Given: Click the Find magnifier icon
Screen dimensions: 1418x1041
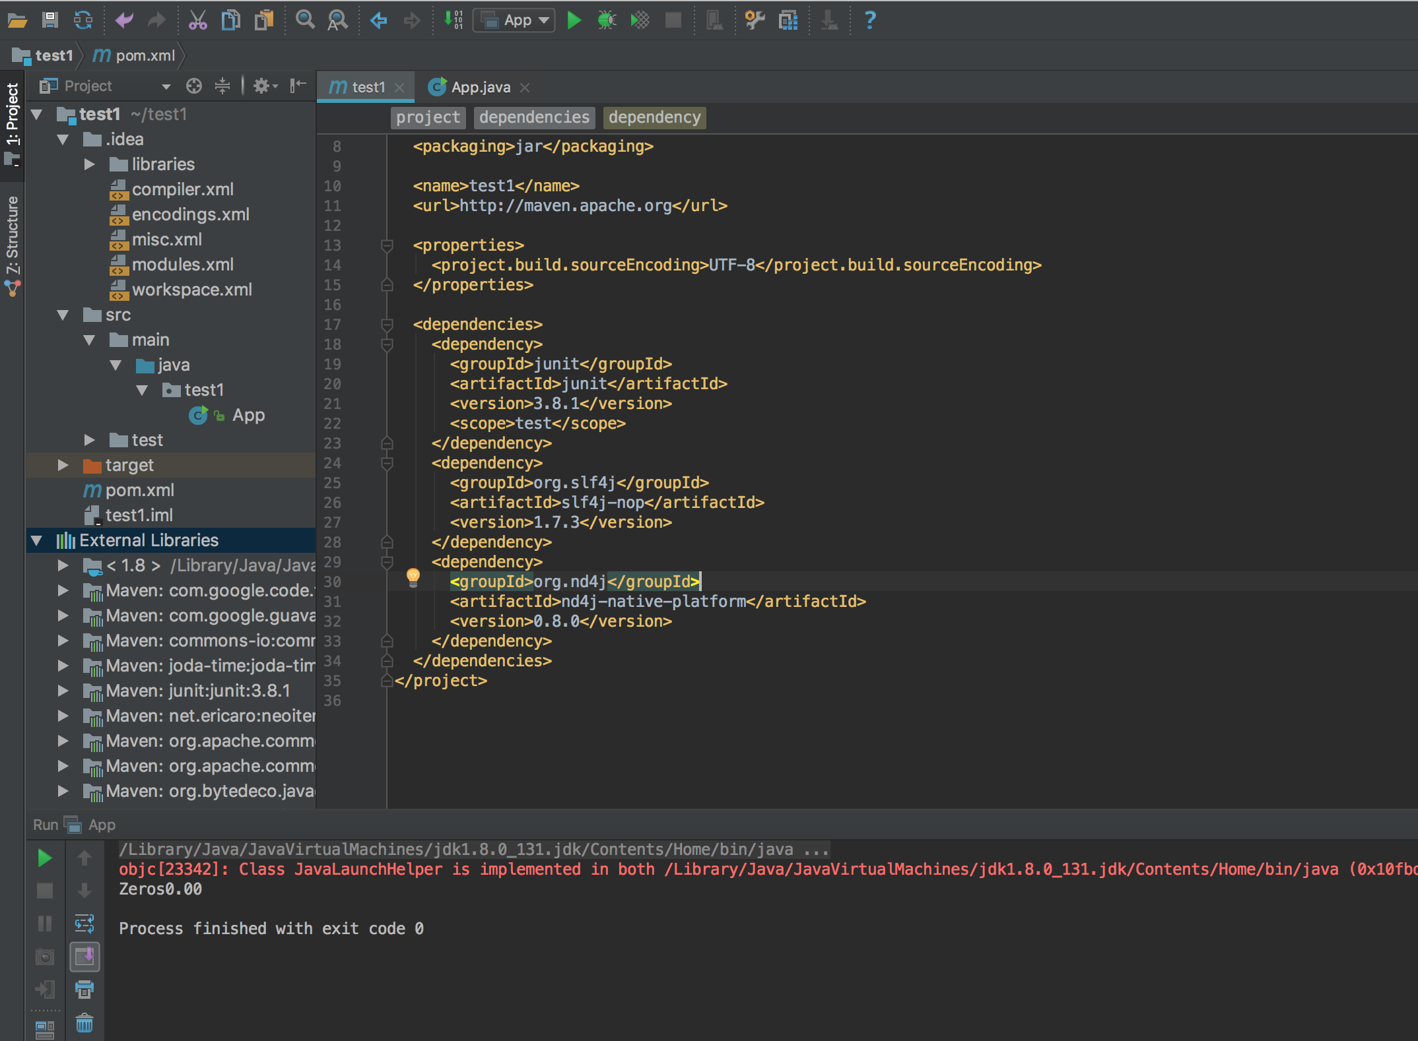Looking at the screenshot, I should (304, 20).
